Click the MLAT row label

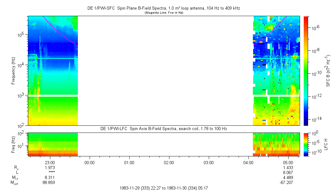(15, 183)
